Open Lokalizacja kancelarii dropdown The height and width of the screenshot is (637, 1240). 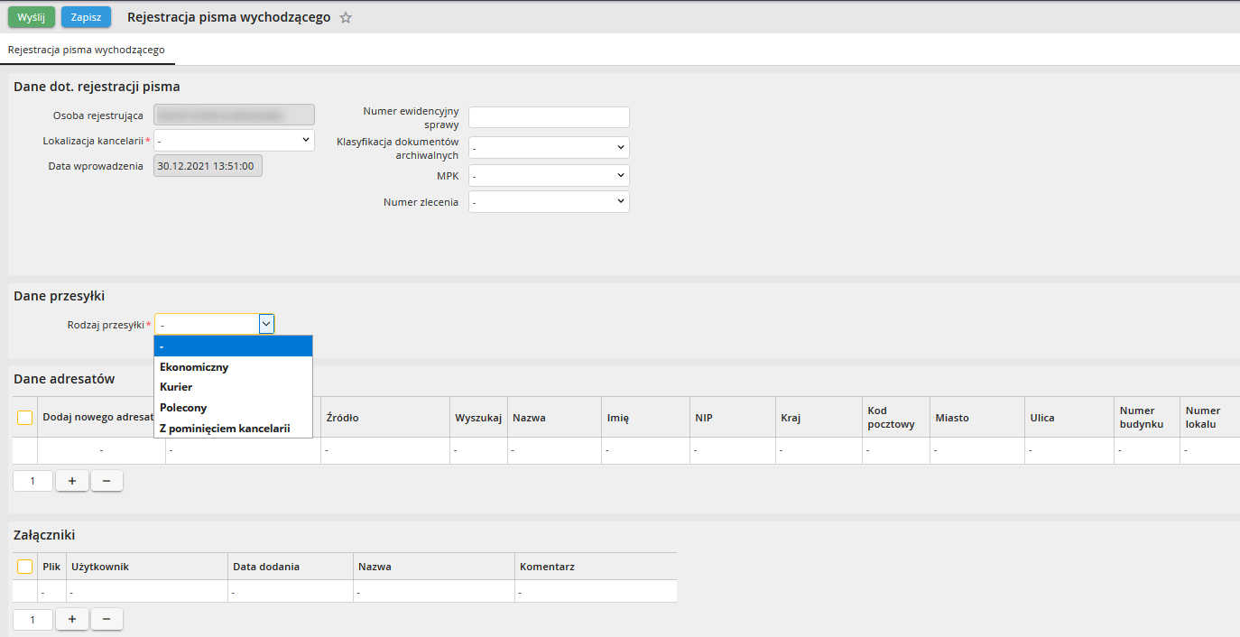(235, 140)
